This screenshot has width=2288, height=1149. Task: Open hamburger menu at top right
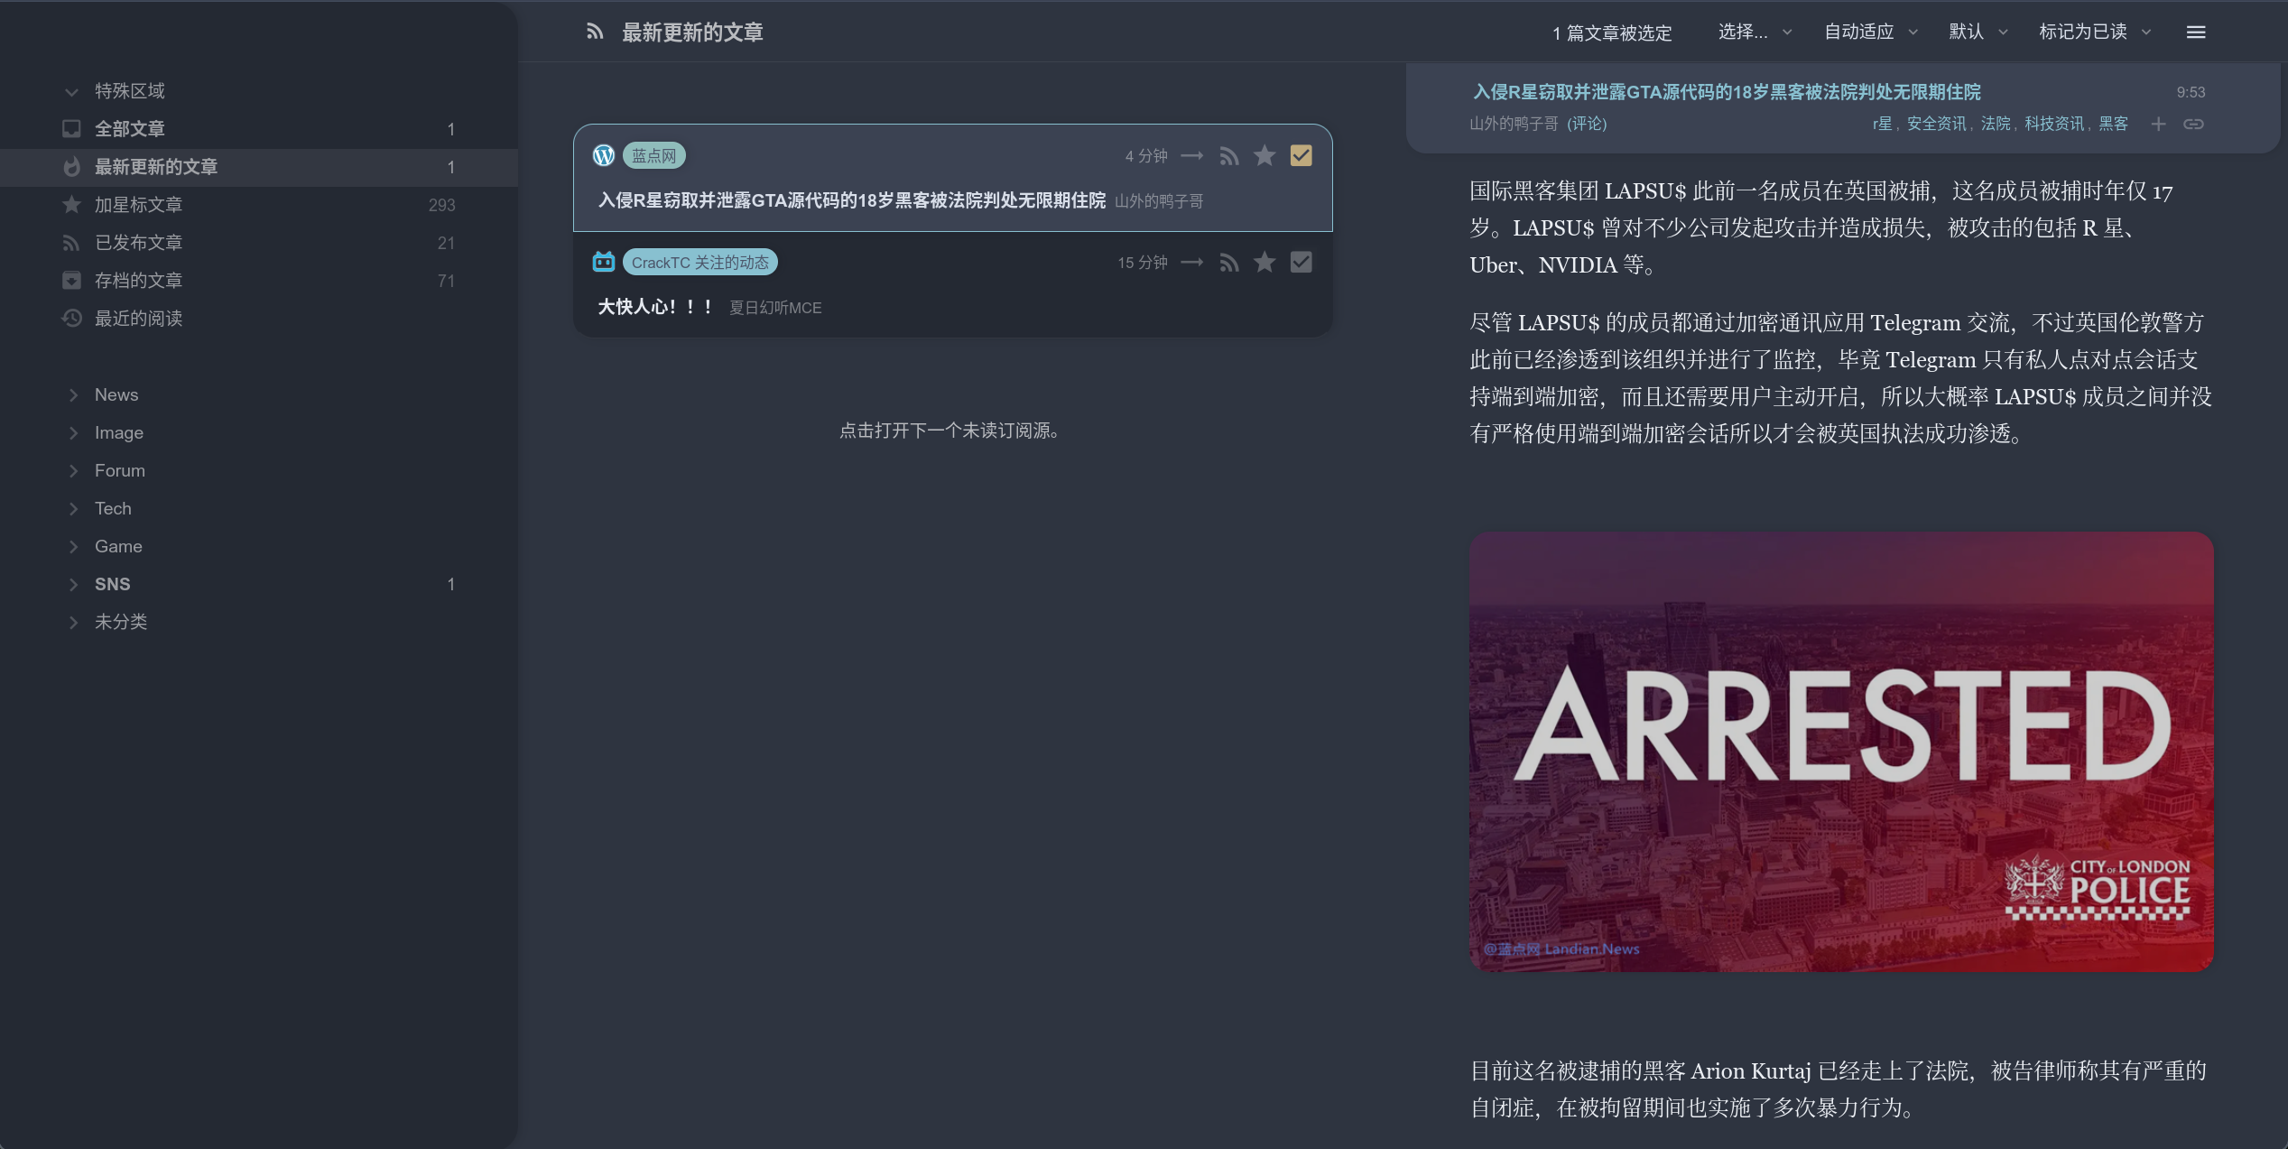[2196, 32]
